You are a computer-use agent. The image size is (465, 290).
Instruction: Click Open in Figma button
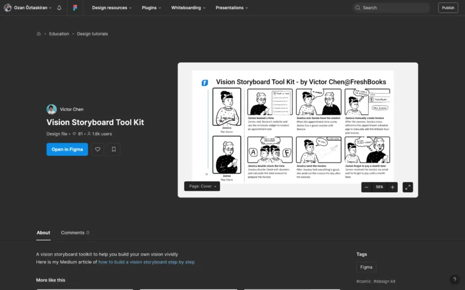click(x=67, y=149)
